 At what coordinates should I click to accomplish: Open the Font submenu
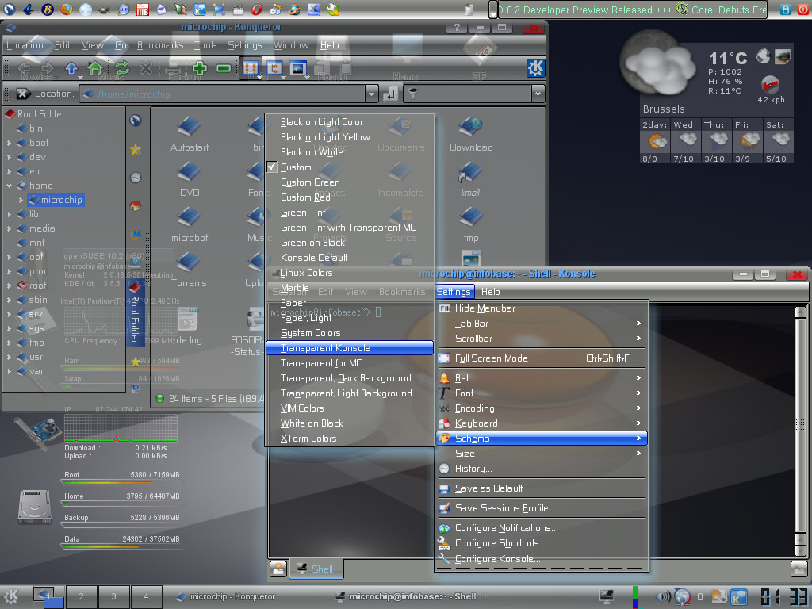[541, 393]
